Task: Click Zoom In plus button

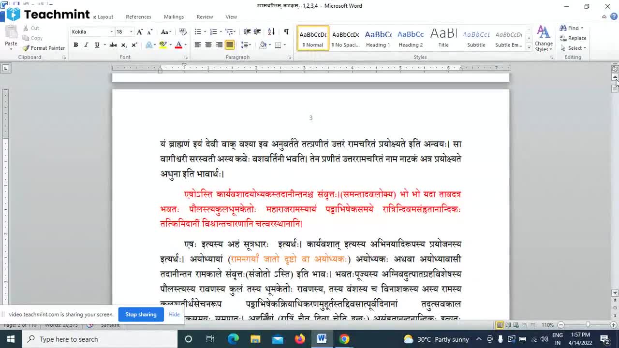Action: [613, 325]
